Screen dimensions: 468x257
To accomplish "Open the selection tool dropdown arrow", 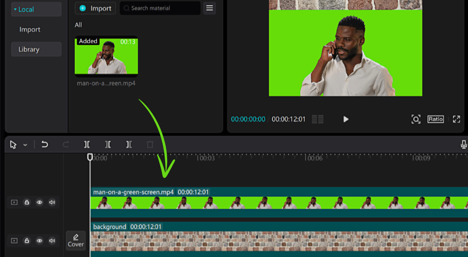I will click(x=25, y=145).
